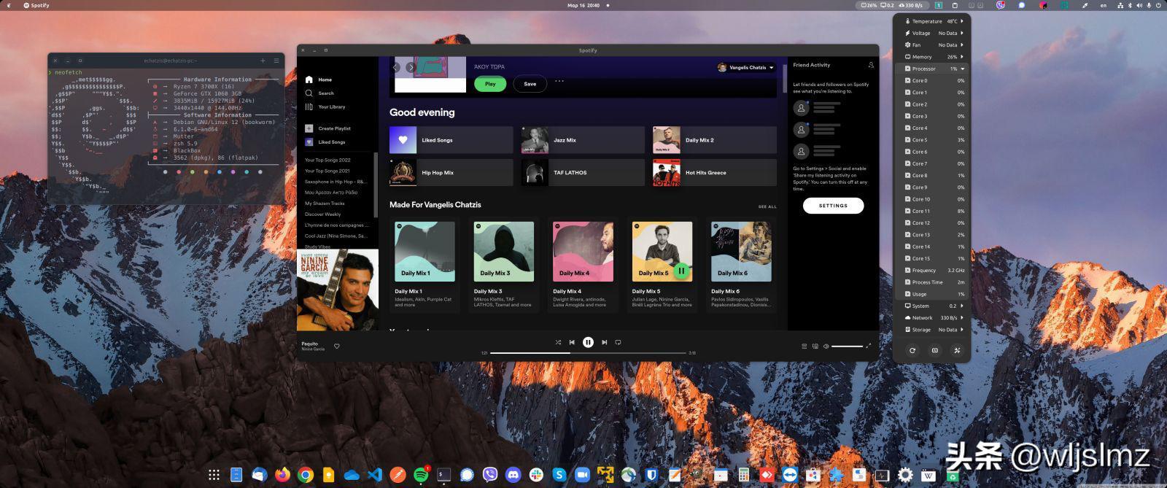The height and width of the screenshot is (488, 1167).
Task: Go back to the previous track
Action: [x=572, y=342]
